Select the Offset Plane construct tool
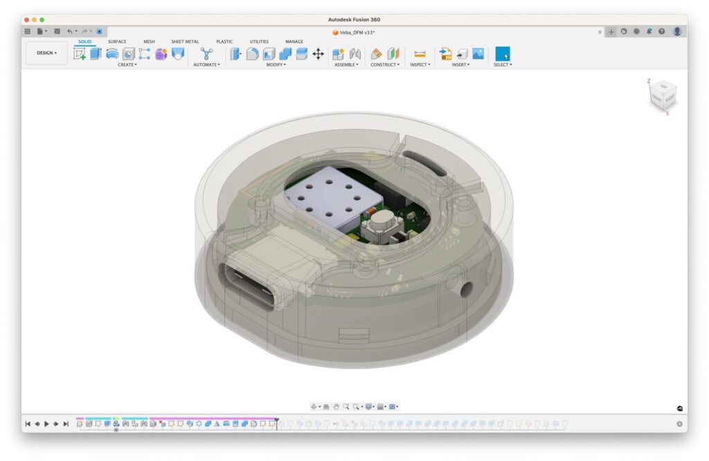This screenshot has width=709, height=461. (376, 54)
